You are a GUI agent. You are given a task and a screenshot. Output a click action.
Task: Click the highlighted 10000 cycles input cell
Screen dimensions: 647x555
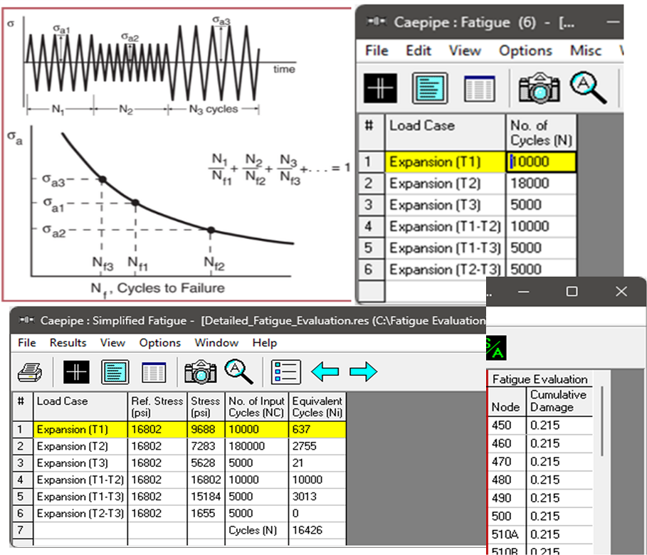[541, 162]
